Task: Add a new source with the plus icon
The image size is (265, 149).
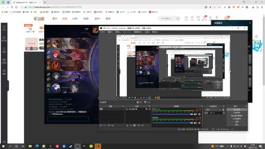Action: tap(127, 125)
